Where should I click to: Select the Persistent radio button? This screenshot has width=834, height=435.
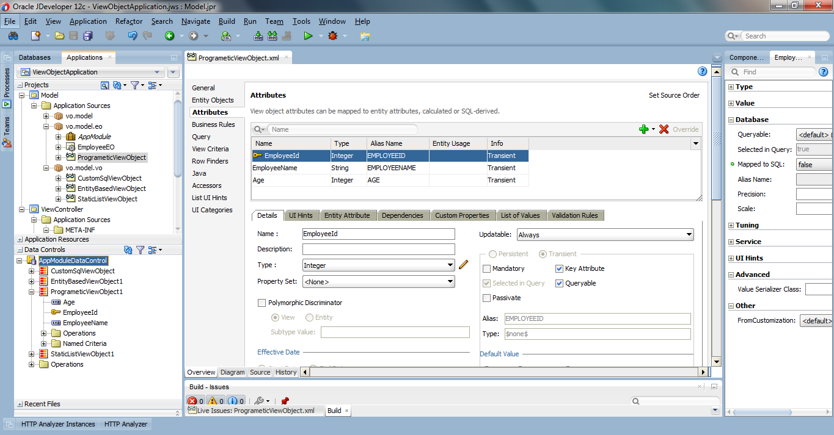click(x=492, y=254)
